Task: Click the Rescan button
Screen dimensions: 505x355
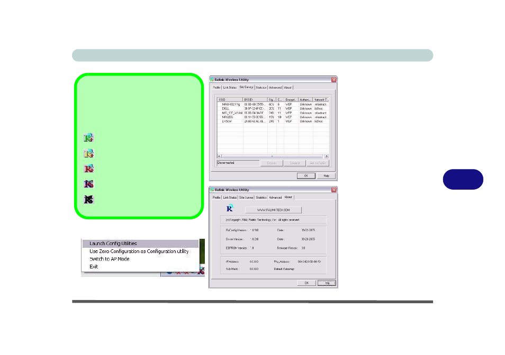Action: 272,163
